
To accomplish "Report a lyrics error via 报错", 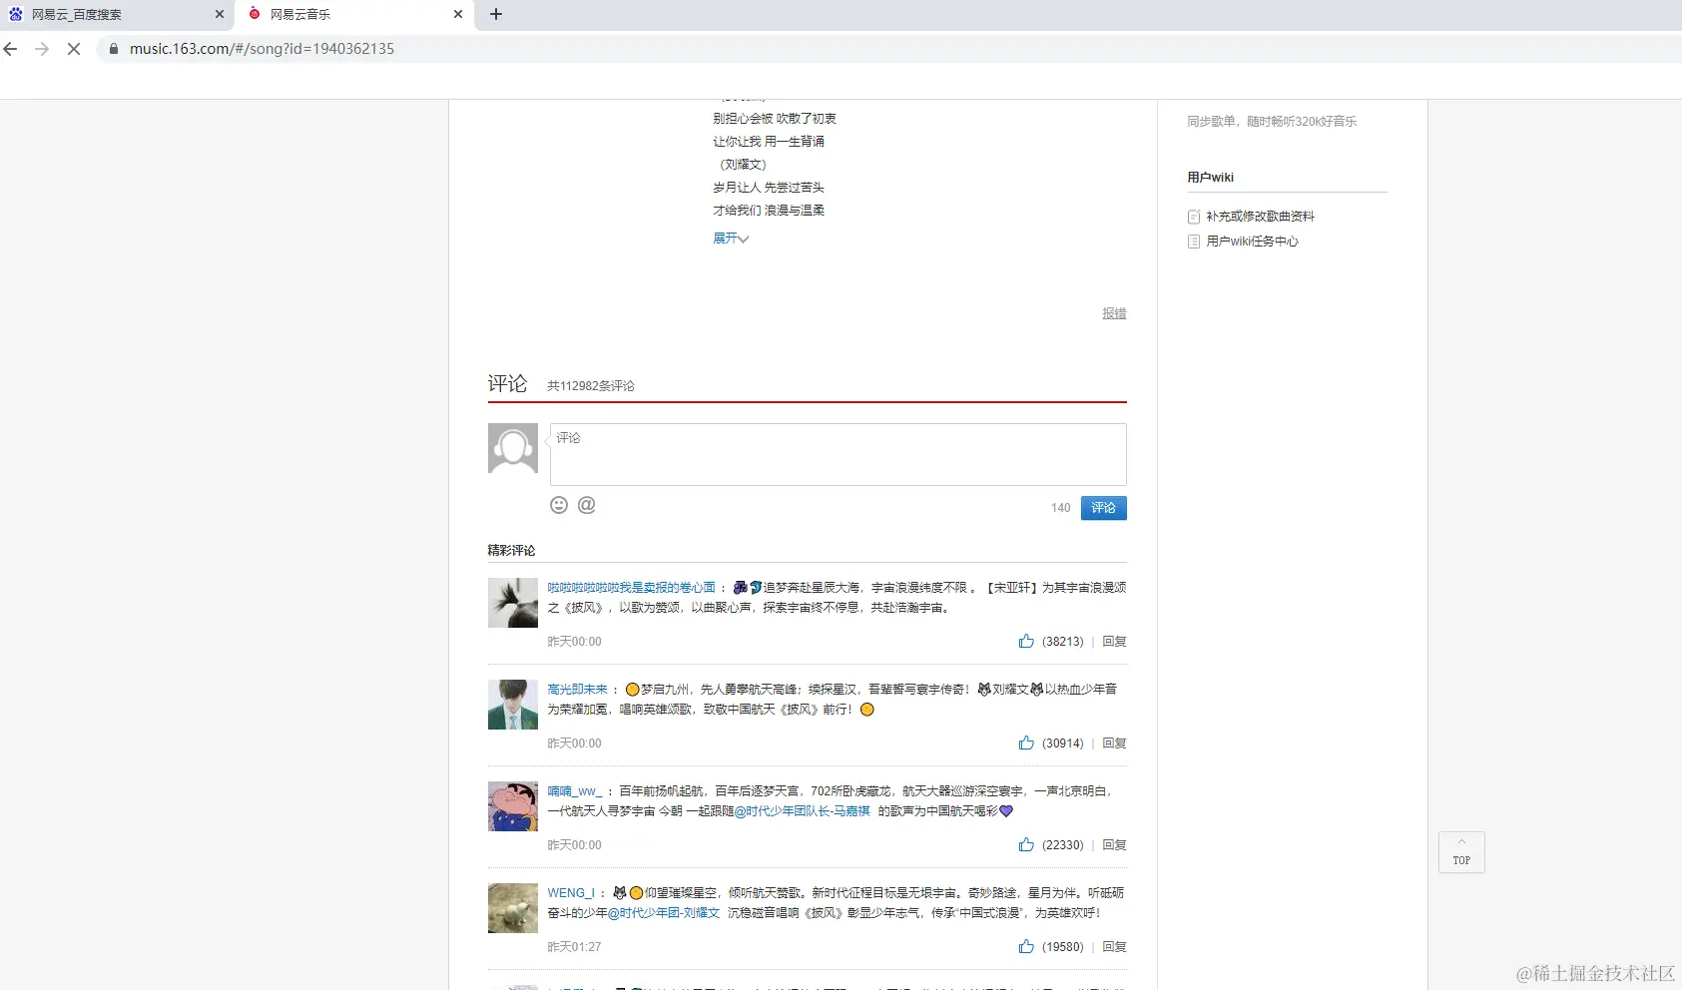I will click(x=1114, y=313).
